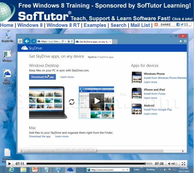Viewport: 194px width, 173px height.
Task: Select Files - SkyDrive desktop shortcut
Action: coord(7,77)
